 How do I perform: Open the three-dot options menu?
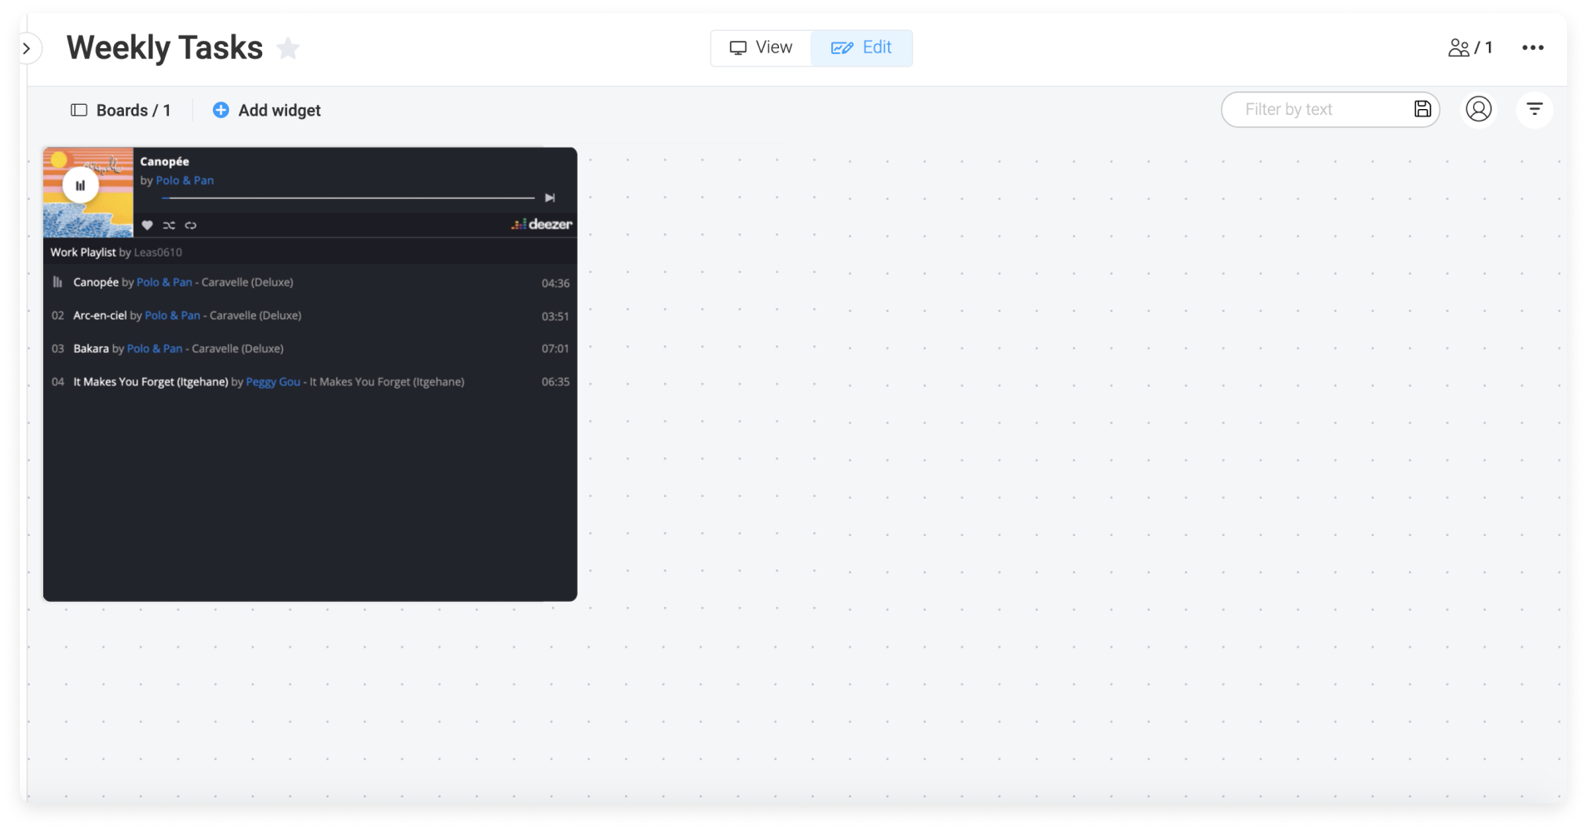tap(1533, 47)
